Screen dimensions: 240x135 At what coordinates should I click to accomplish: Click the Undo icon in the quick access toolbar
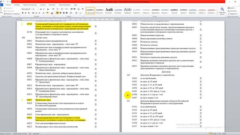click(x=3, y=1)
